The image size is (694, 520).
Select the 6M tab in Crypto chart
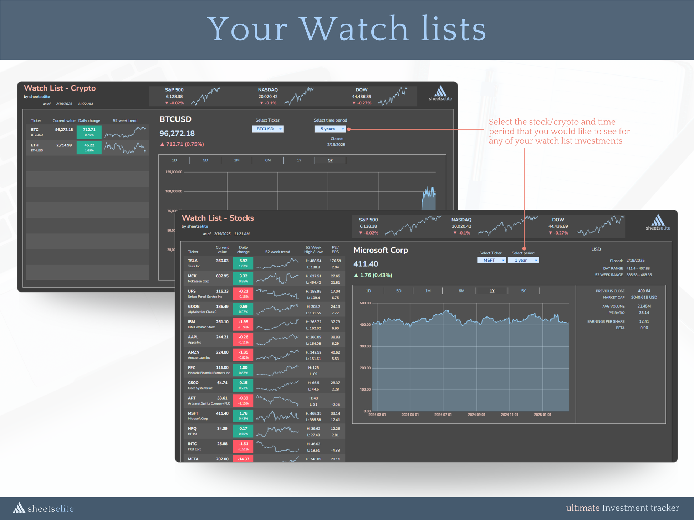point(268,160)
